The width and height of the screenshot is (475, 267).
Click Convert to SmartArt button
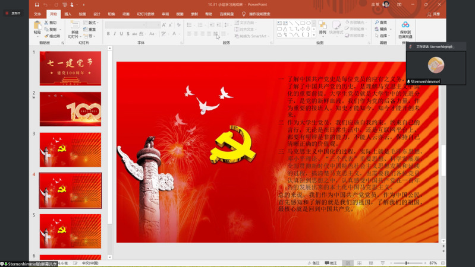coord(251,36)
